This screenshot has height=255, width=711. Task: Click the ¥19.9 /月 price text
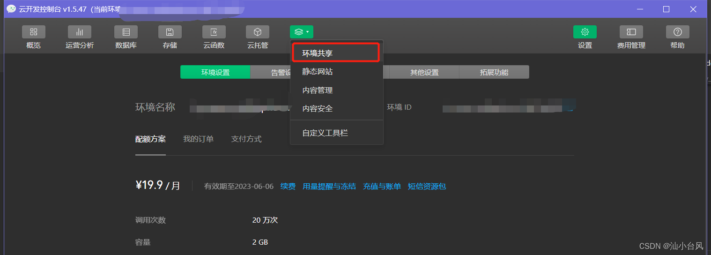point(158,185)
